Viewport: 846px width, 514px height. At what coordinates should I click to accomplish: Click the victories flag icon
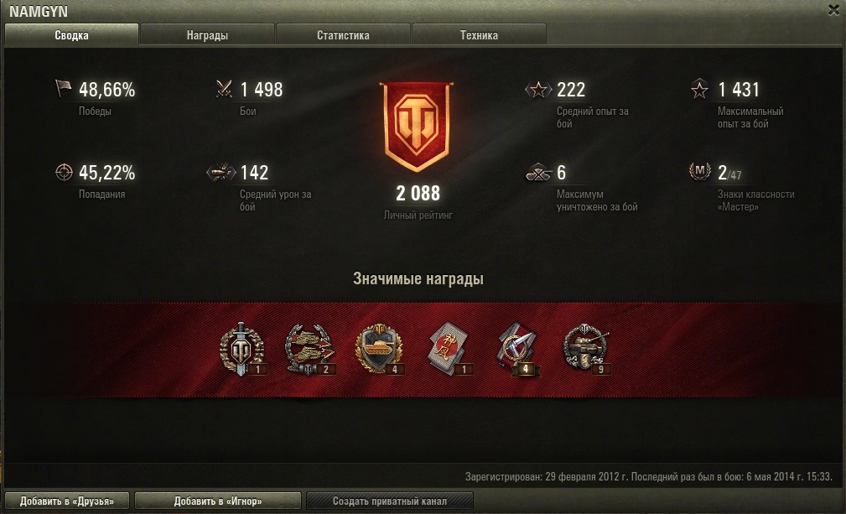(63, 88)
